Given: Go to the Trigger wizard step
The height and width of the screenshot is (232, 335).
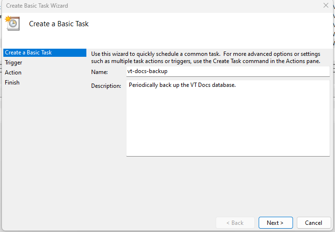Looking at the screenshot, I should 13,63.
